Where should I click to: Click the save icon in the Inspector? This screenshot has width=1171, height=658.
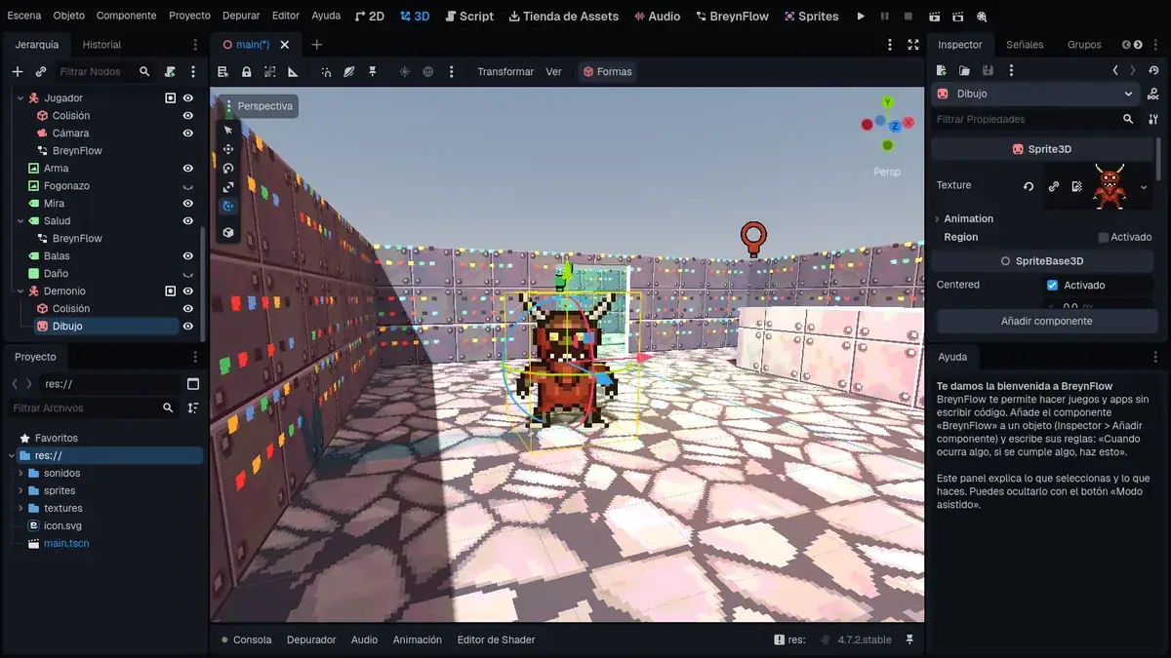click(988, 70)
